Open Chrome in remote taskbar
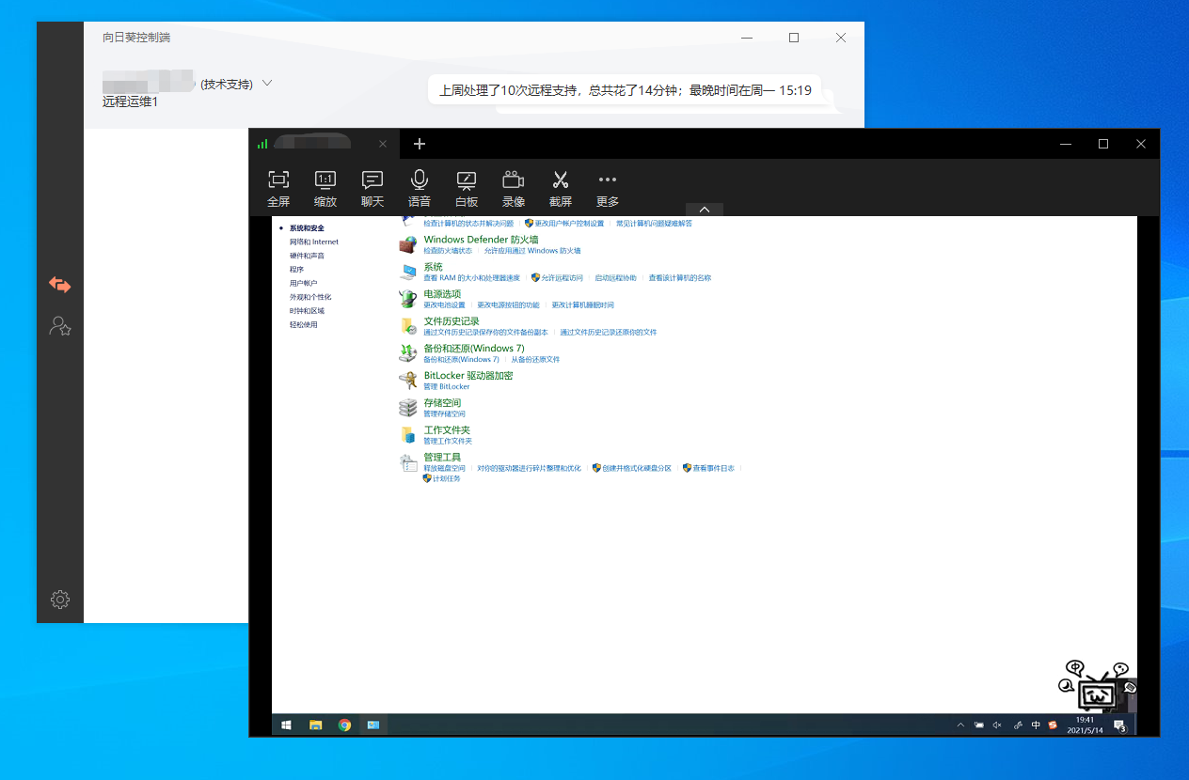The image size is (1189, 780). tap(344, 725)
